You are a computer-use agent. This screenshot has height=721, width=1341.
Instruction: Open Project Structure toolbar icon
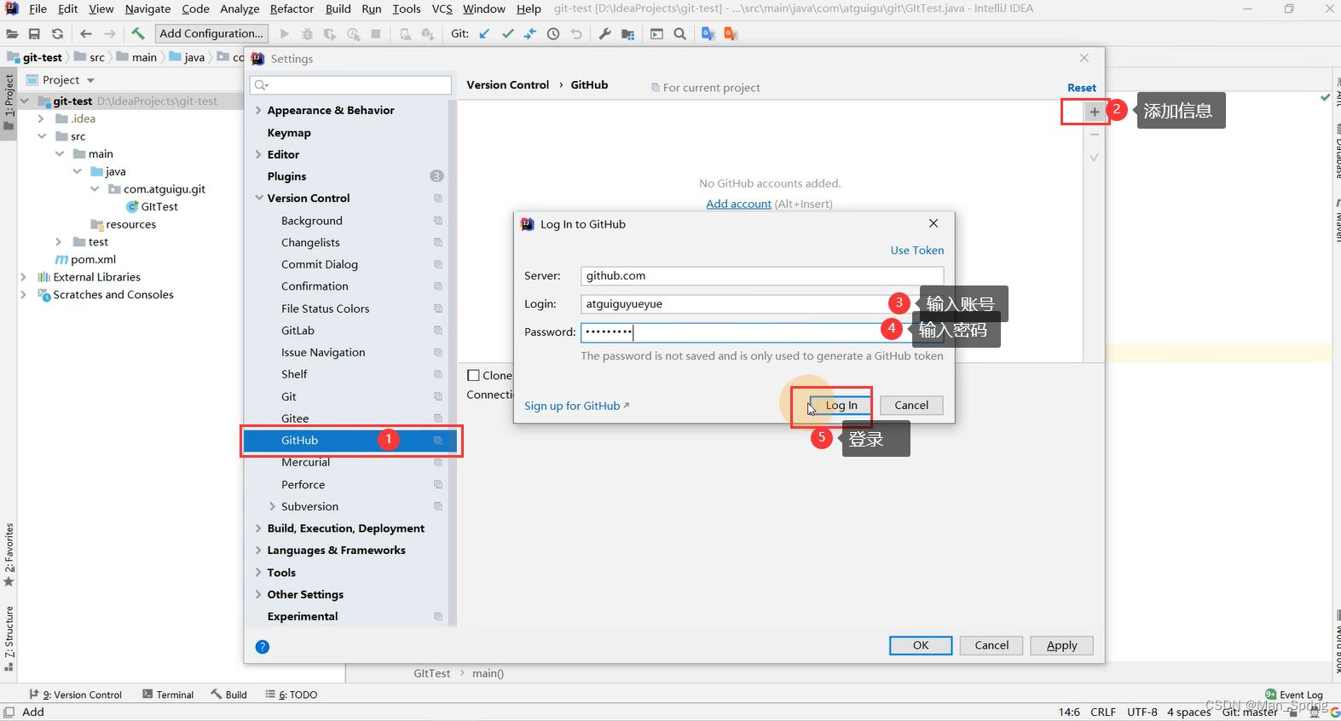click(628, 34)
